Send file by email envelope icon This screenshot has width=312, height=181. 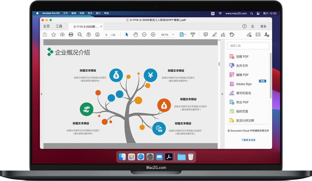click(x=258, y=35)
